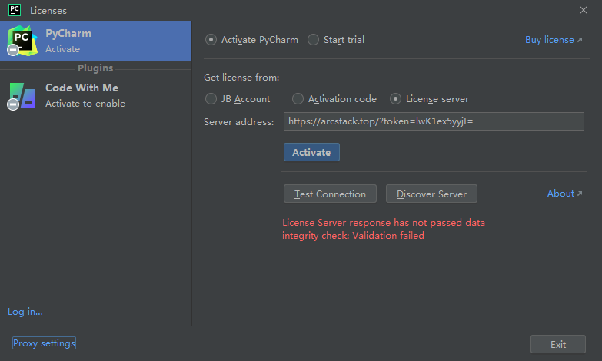The height and width of the screenshot is (361, 602).
Task: Click into the Server address field
Action: pos(434,121)
